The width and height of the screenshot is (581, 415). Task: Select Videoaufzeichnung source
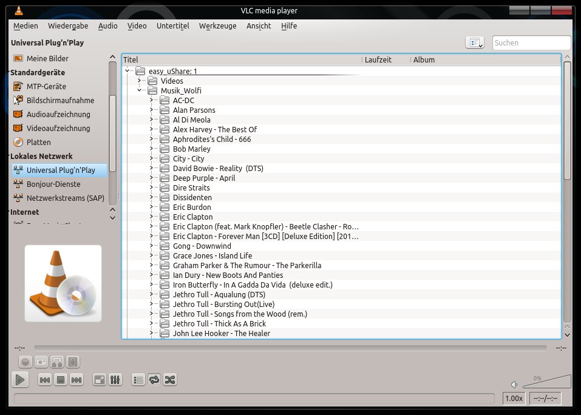pyautogui.click(x=59, y=128)
